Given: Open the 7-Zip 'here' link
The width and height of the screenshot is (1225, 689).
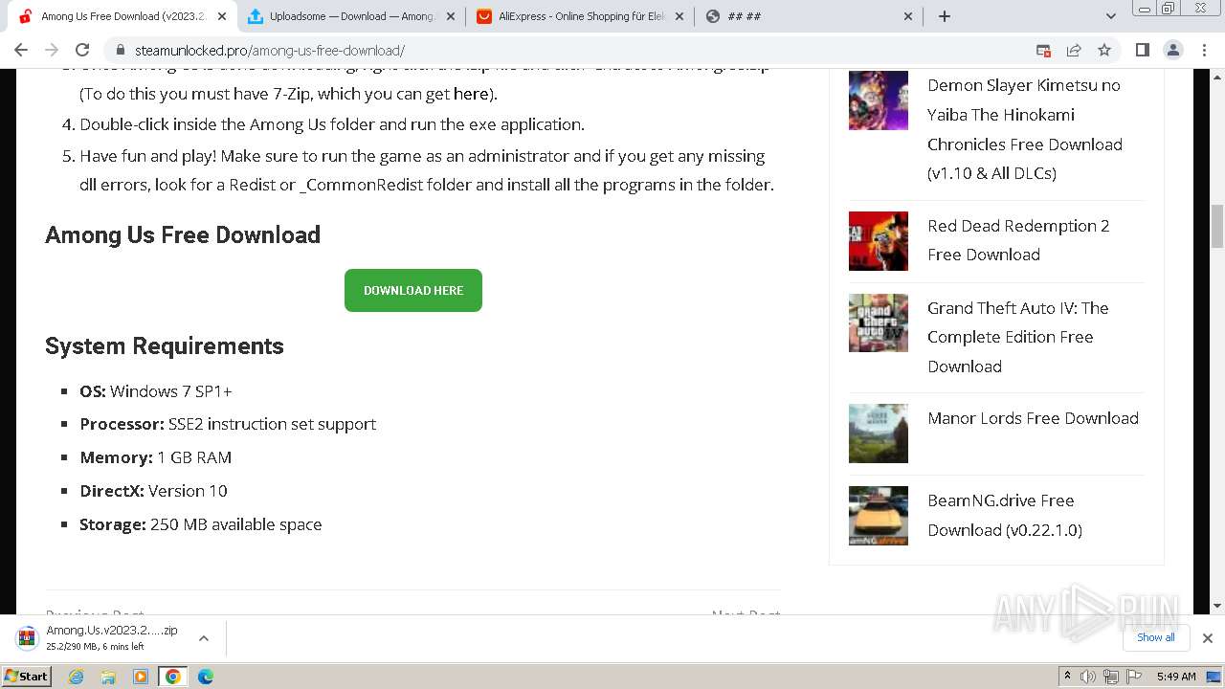Looking at the screenshot, I should (471, 94).
